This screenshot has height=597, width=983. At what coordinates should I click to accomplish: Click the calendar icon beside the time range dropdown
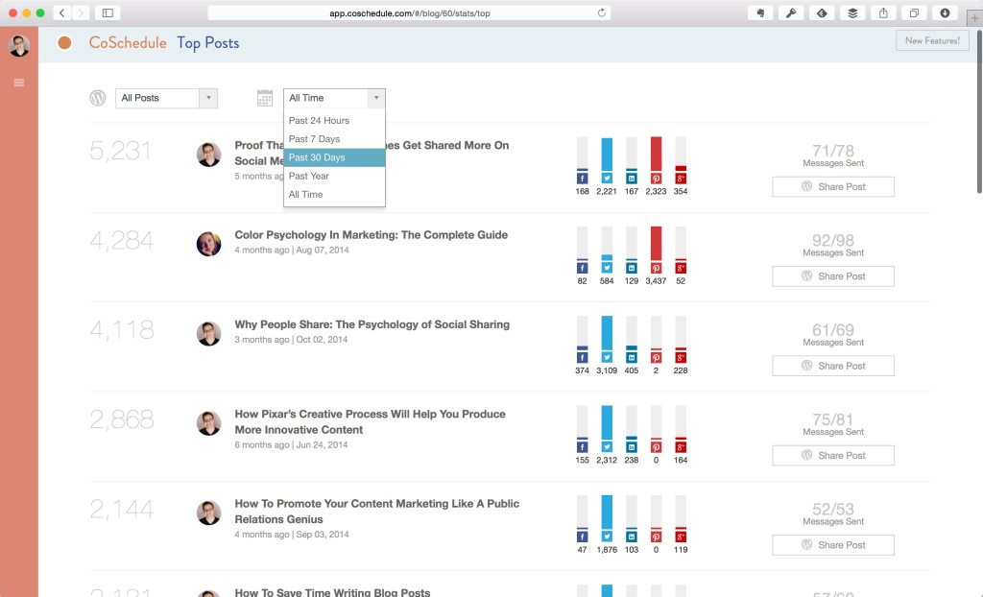coord(265,98)
